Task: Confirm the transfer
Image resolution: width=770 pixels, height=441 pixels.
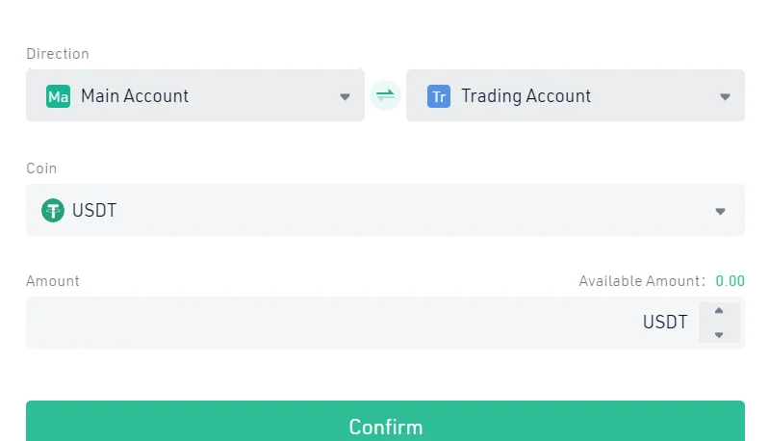Action: point(386,421)
